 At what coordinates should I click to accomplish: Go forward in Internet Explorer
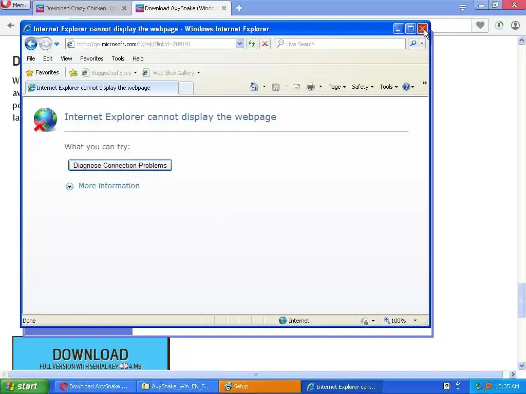click(x=45, y=44)
